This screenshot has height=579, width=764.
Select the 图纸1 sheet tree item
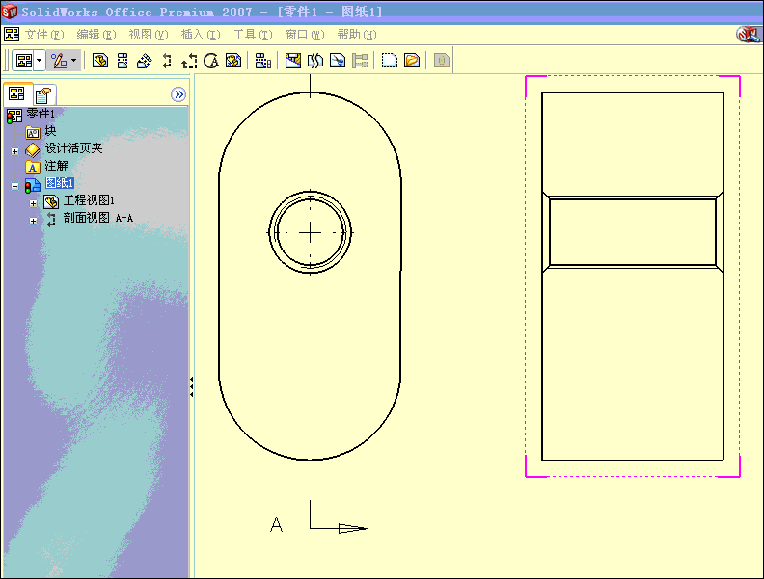click(60, 183)
